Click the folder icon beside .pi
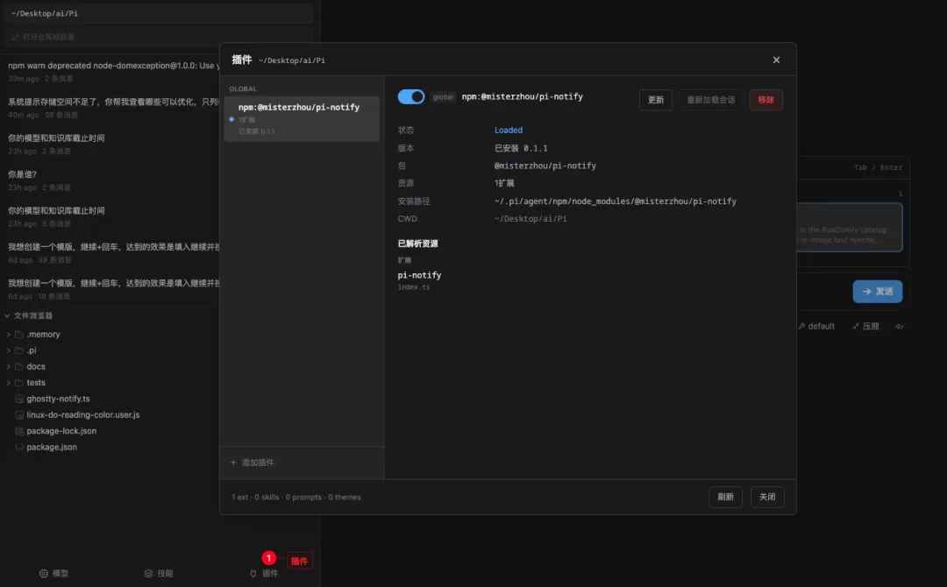This screenshot has height=587, width=947. (x=18, y=350)
